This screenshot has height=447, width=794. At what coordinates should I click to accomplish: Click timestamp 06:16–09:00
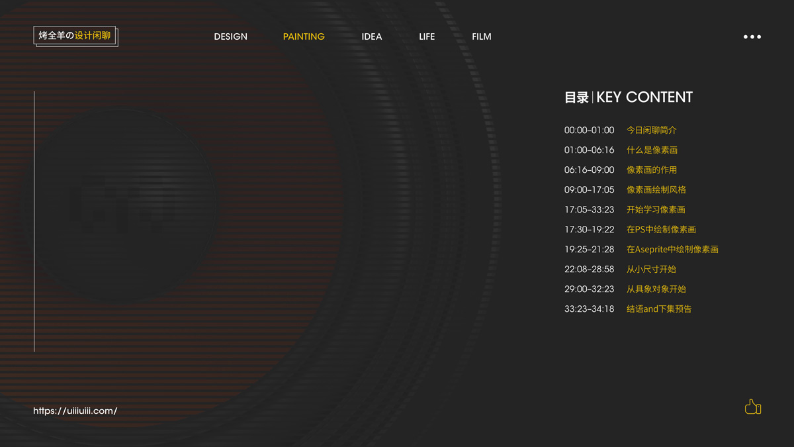click(x=589, y=170)
